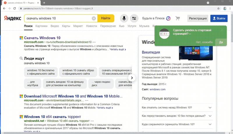Image resolution: width=233 pixels, height=134 pixels.
Task: Clear the search field with the X icon
Action: (x=93, y=18)
